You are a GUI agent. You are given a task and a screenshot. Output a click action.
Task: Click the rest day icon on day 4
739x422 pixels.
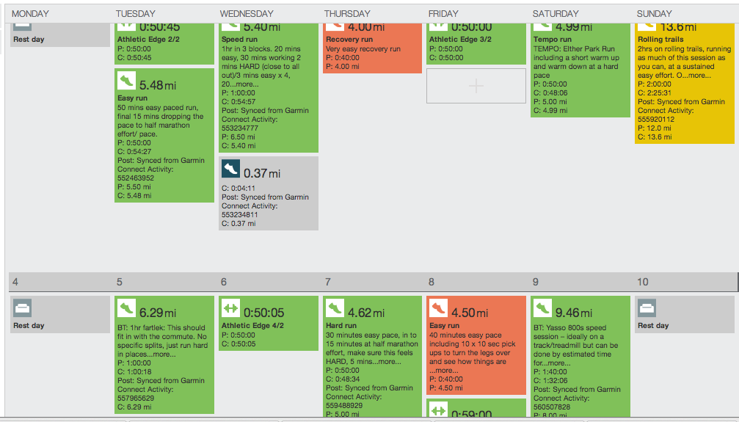coord(22,308)
